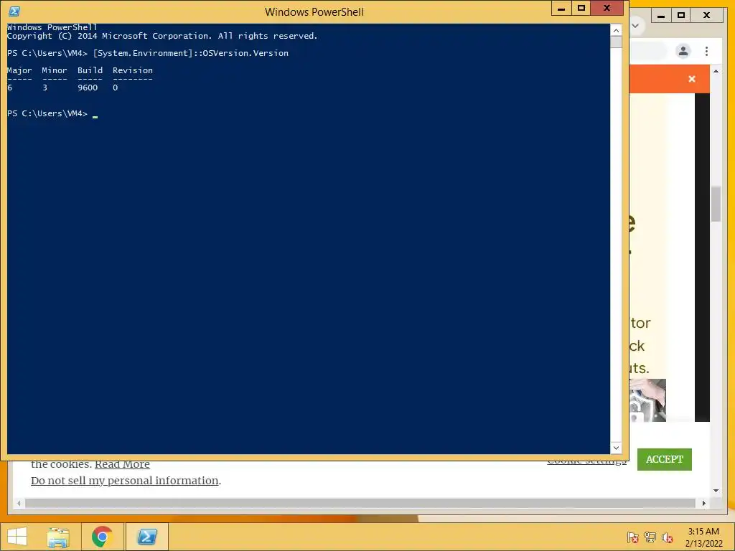Click the PowerShell vertical scrollbar thumb
The image size is (735, 551).
pos(616,42)
